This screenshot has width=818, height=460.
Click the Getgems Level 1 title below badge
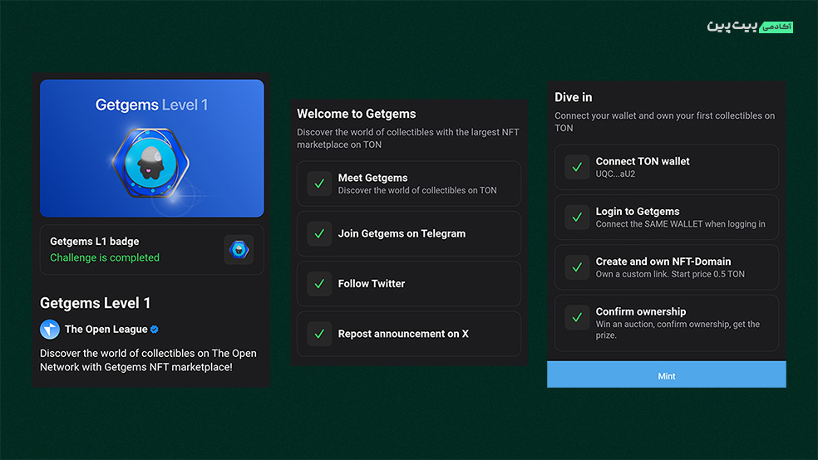[95, 303]
